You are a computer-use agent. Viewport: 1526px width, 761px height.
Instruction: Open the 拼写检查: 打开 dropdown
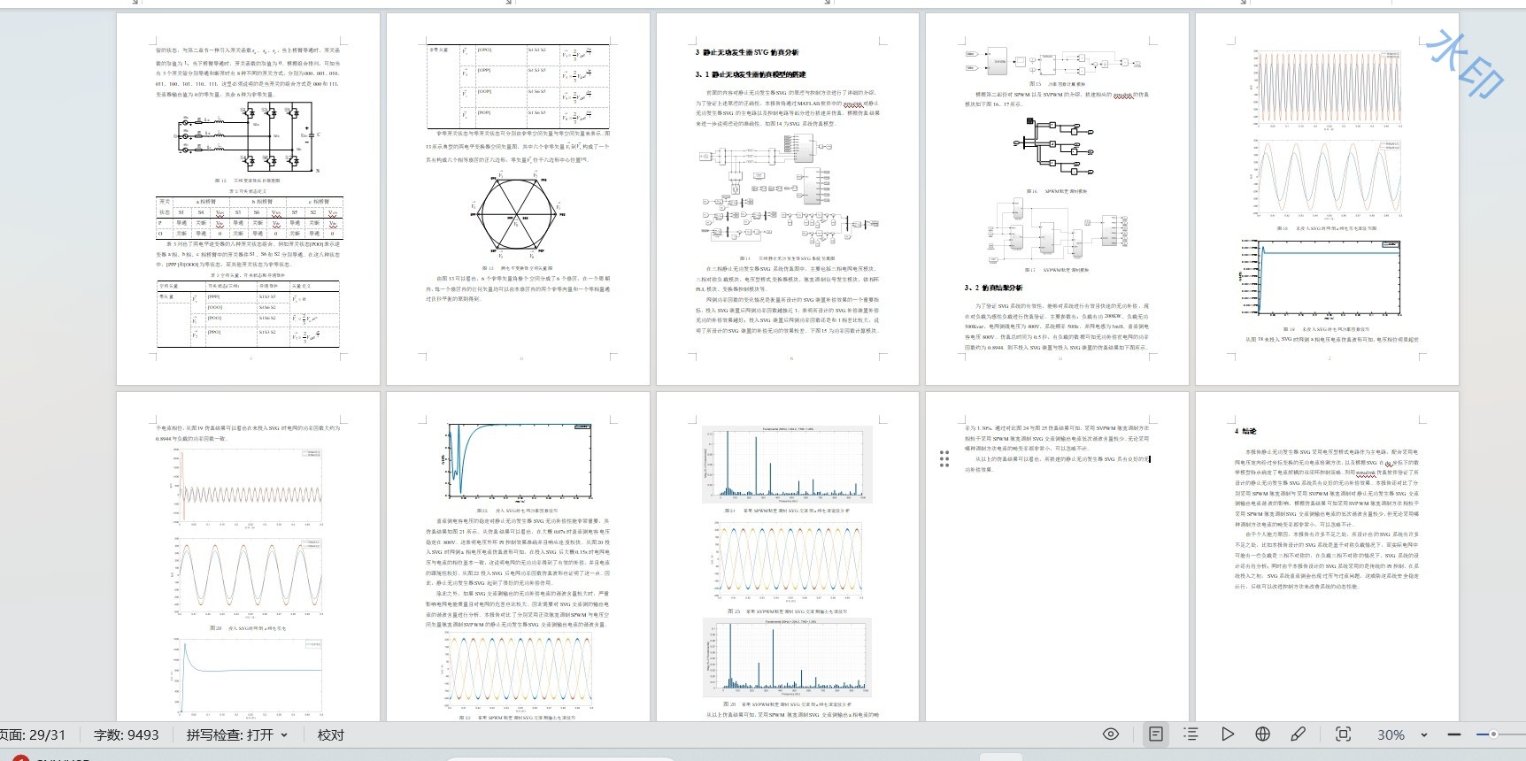point(237,735)
